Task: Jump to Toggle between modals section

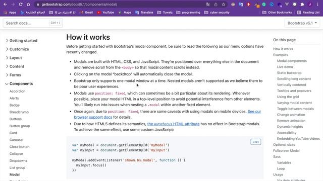Action: click(x=295, y=109)
